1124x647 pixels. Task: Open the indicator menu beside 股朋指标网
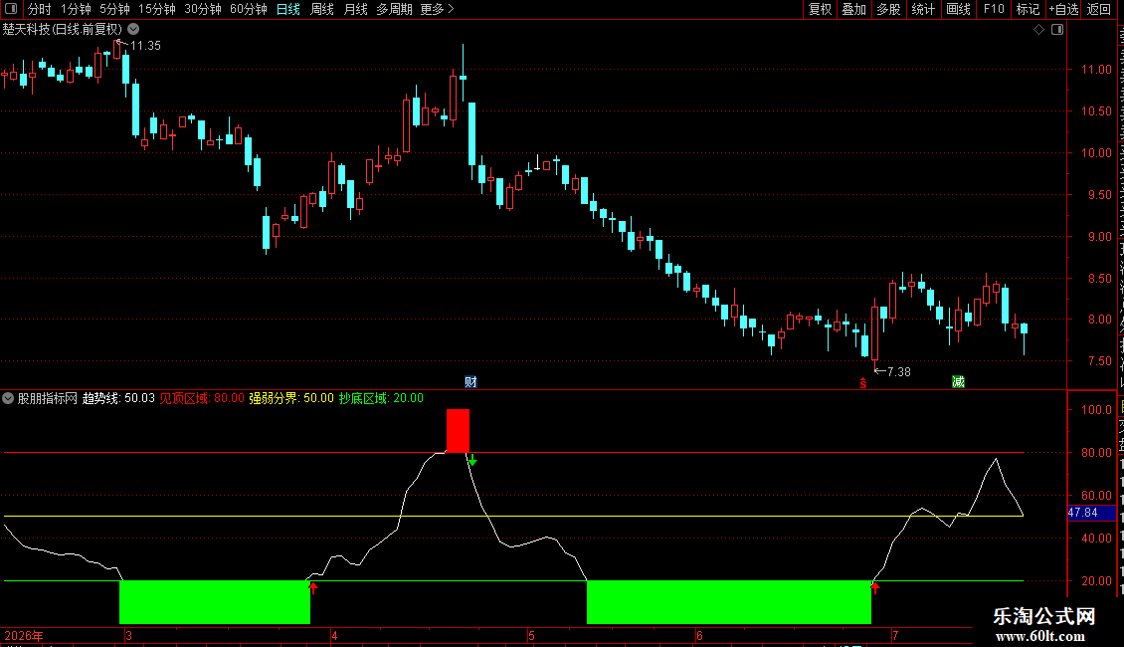click(x=8, y=398)
